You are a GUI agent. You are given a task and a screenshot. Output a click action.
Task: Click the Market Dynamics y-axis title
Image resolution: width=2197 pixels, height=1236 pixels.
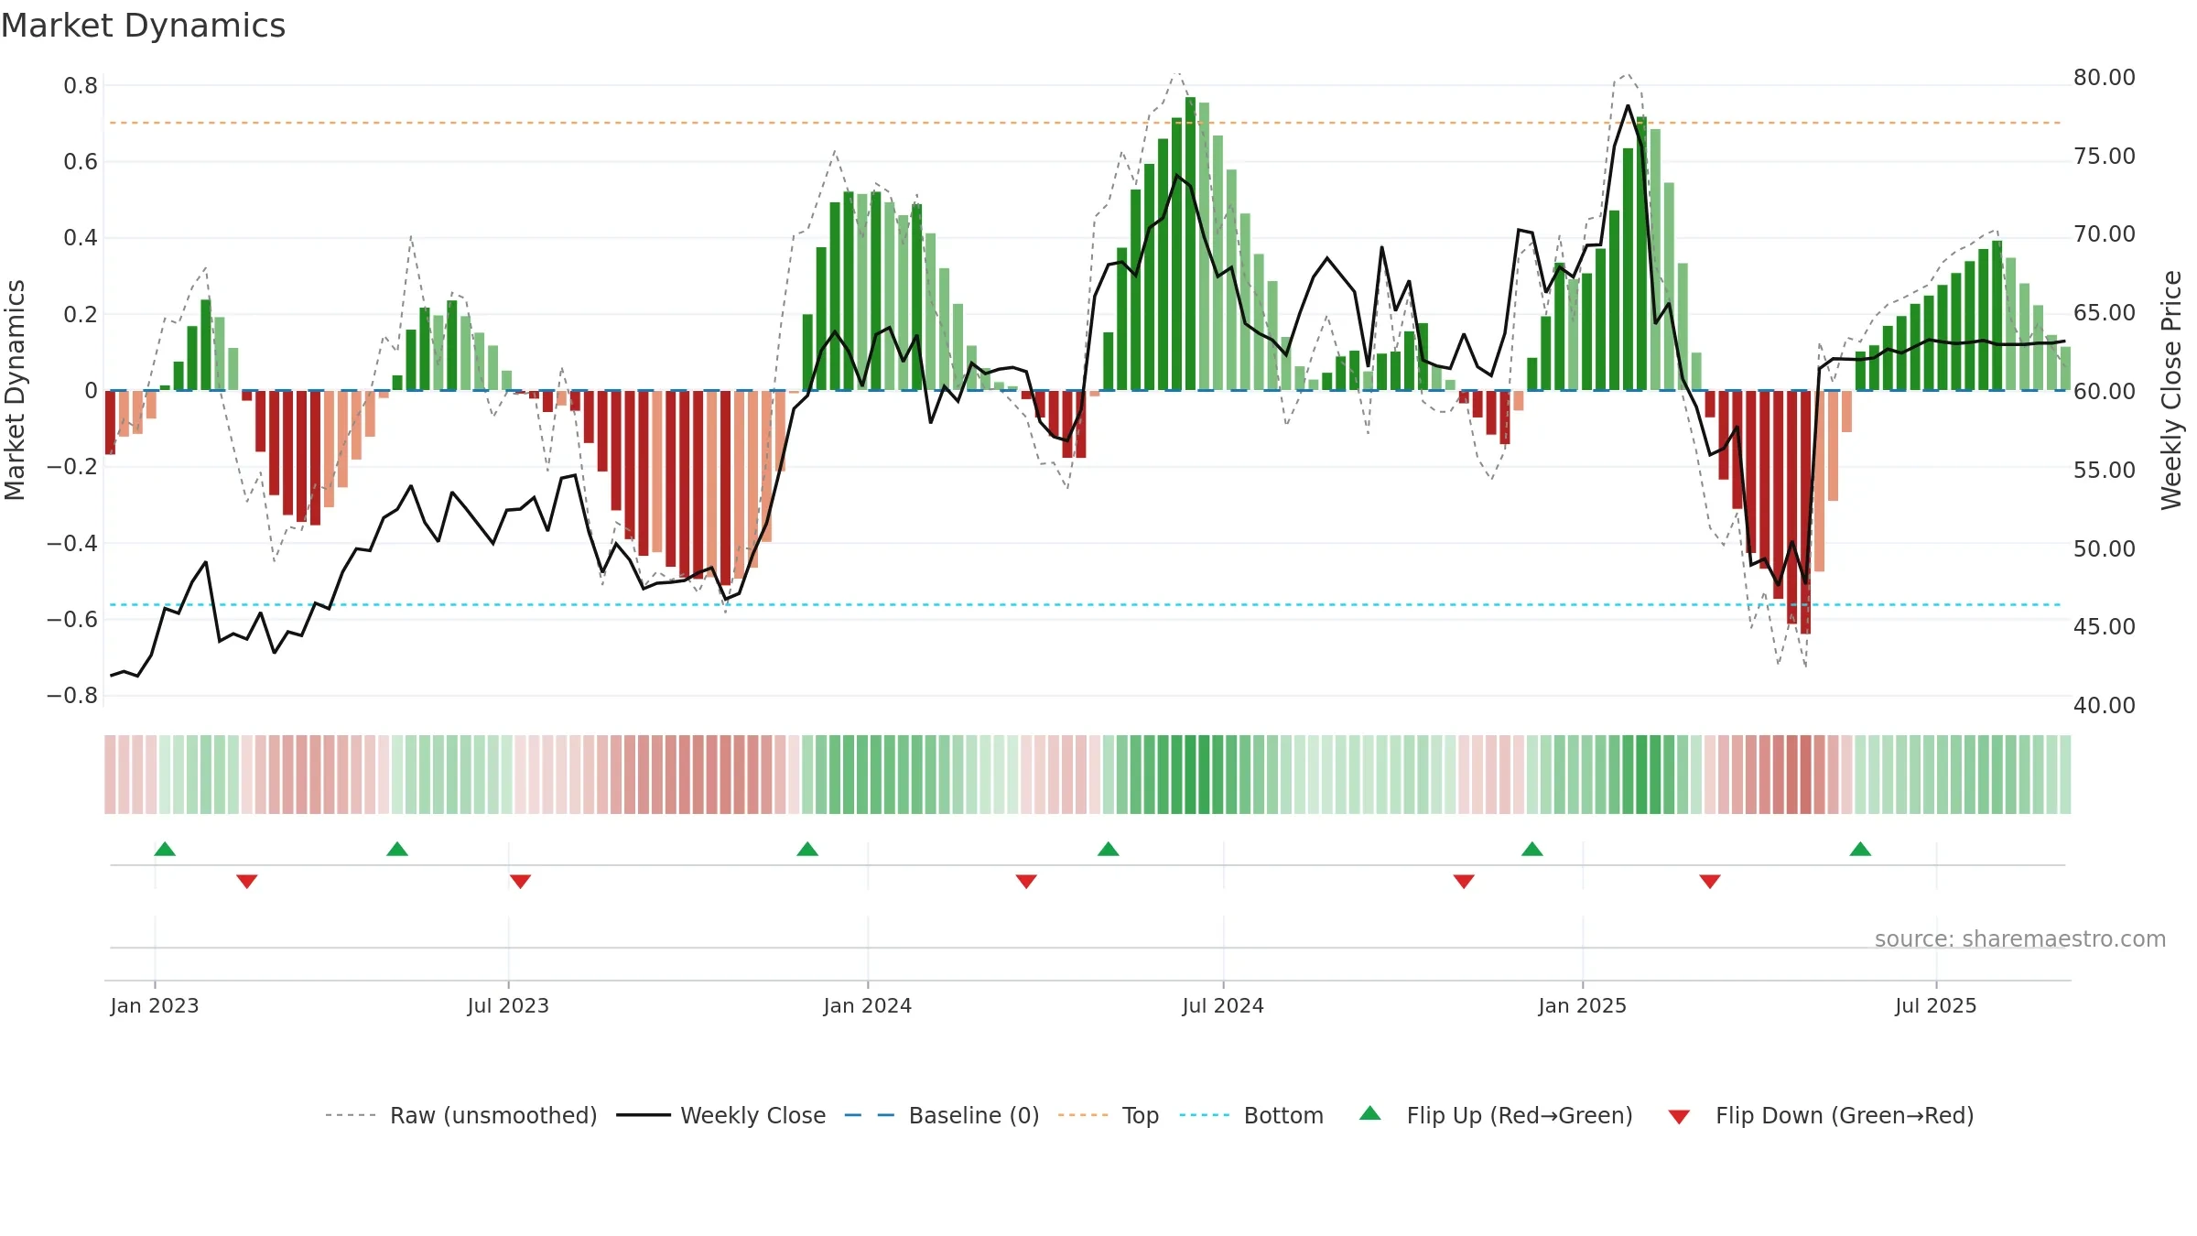(x=15, y=390)
